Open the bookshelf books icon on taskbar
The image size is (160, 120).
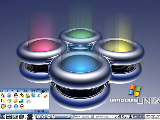[x=22, y=117]
